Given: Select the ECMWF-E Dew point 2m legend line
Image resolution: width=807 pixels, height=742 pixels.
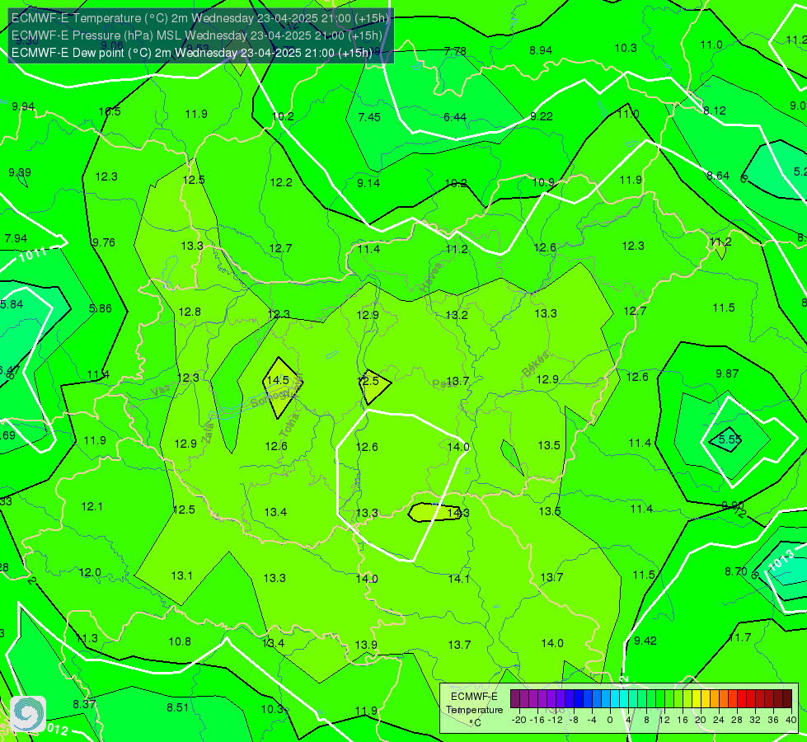Looking at the screenshot, I should [192, 53].
